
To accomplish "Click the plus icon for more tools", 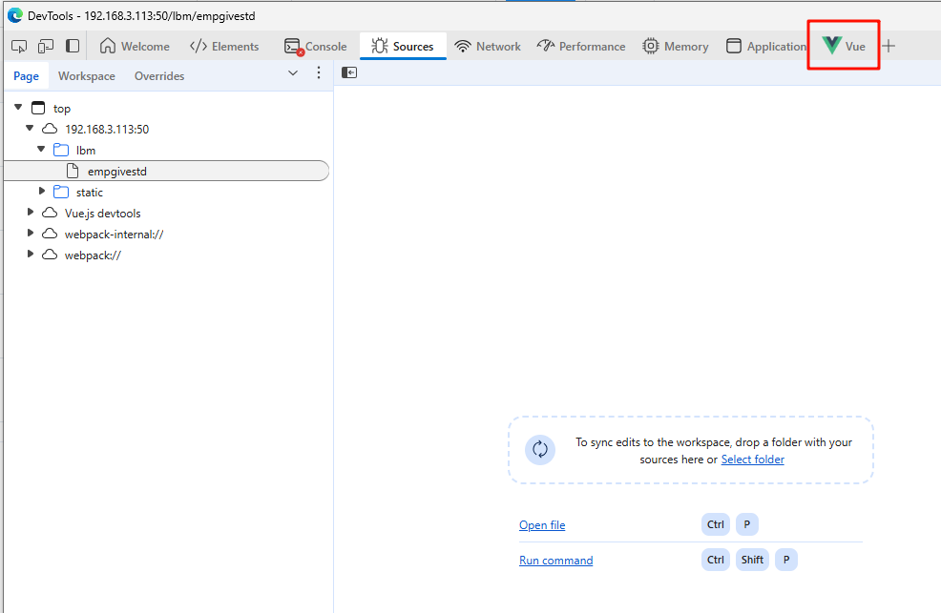I will point(889,46).
